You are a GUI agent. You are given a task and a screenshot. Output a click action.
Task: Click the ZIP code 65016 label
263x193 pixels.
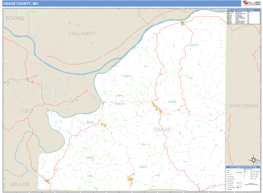127,76
